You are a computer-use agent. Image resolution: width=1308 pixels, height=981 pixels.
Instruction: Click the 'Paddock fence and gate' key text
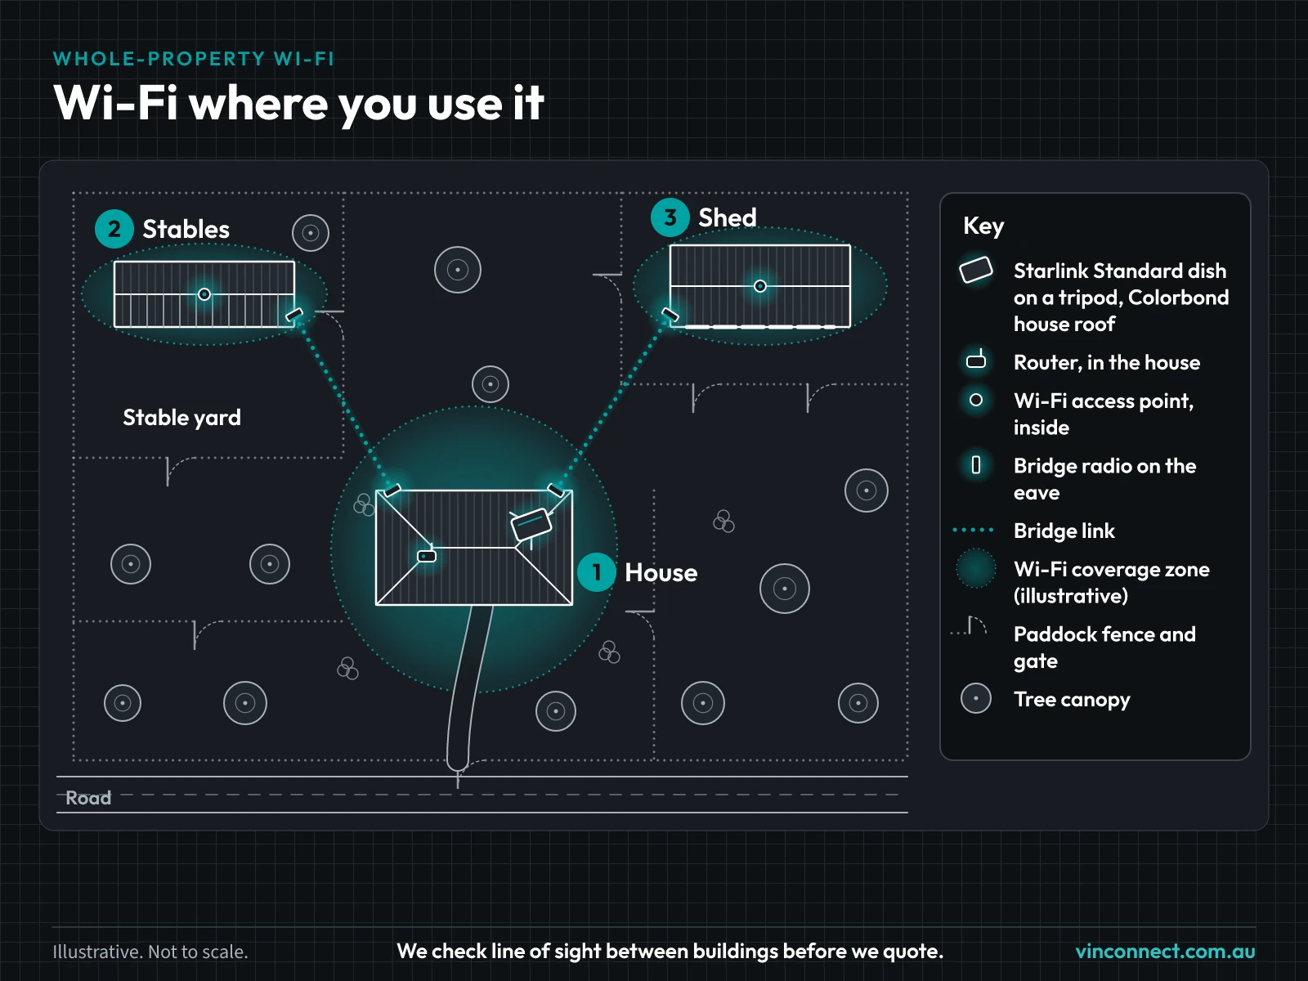[x=1104, y=647]
